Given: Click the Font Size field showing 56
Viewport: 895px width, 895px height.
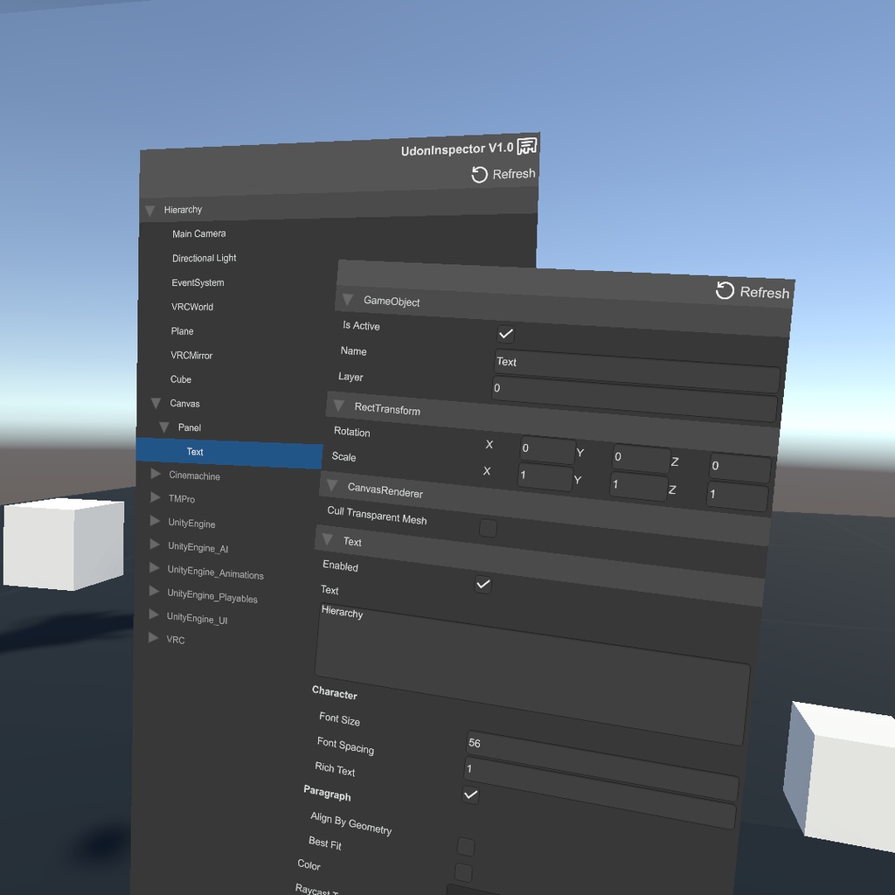Looking at the screenshot, I should 602,765.
